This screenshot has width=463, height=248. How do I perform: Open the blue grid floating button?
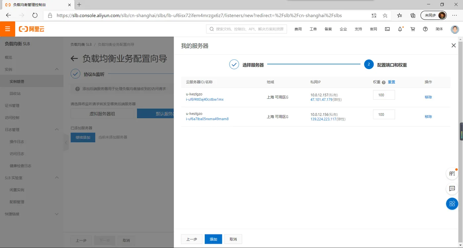pyautogui.click(x=452, y=204)
